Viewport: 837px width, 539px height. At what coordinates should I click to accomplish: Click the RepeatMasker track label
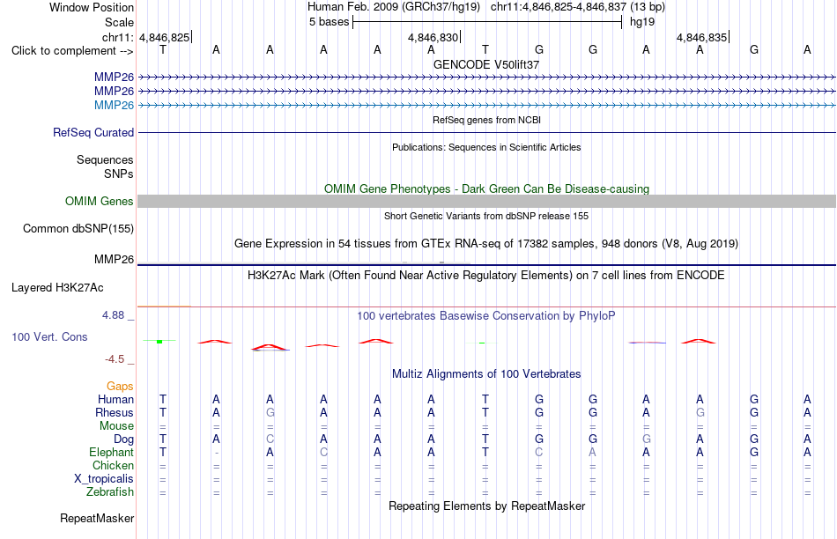(x=97, y=518)
